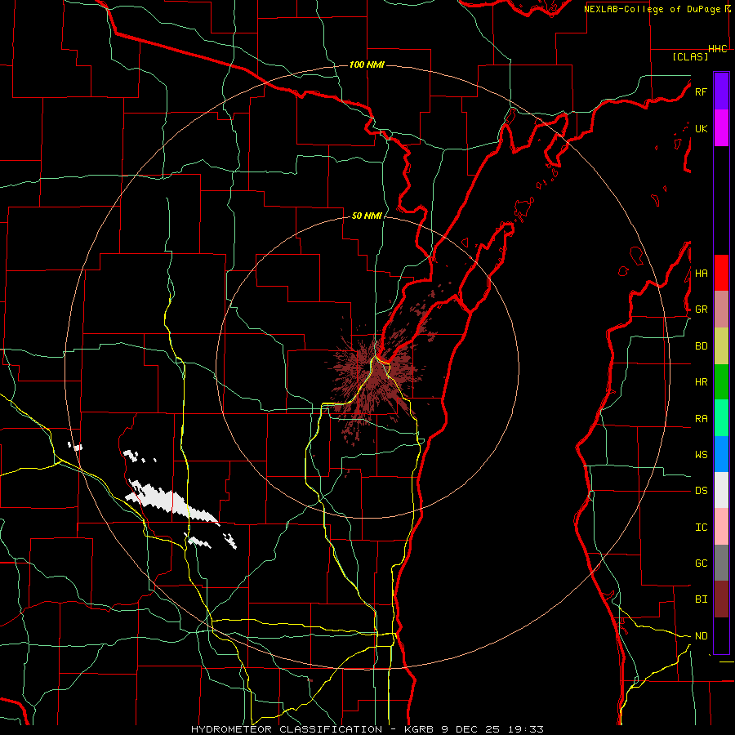Click the 50 NMI range ring label

click(x=367, y=216)
